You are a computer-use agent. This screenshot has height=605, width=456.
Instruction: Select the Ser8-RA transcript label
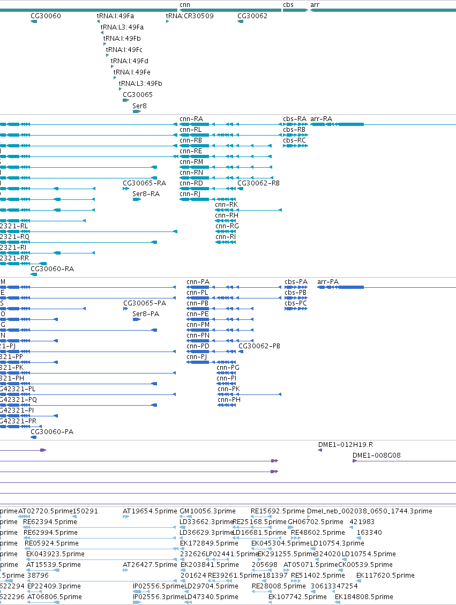pyautogui.click(x=146, y=193)
